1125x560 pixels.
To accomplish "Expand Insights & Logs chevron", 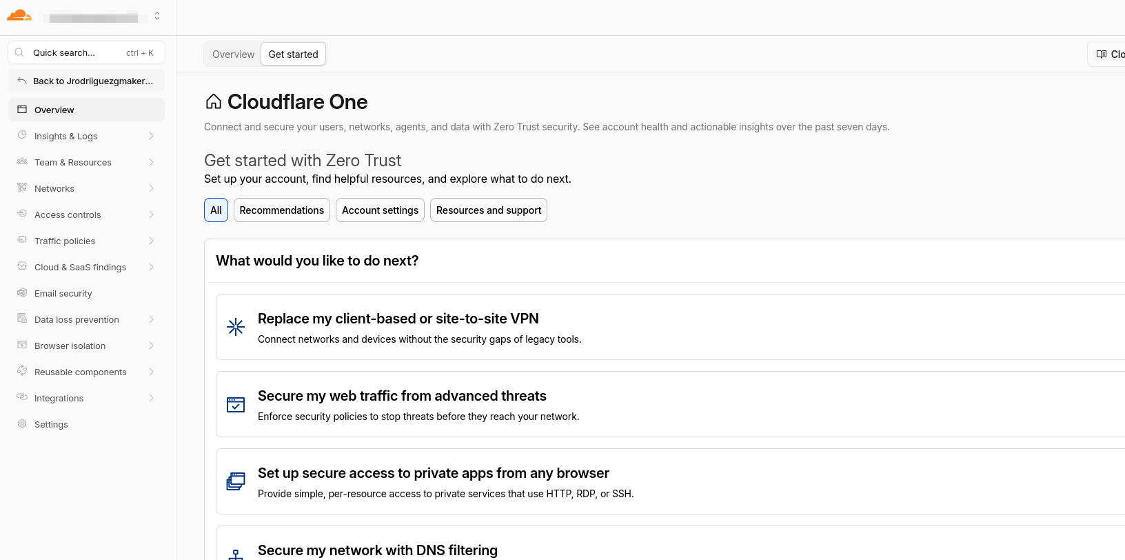I will [151, 136].
